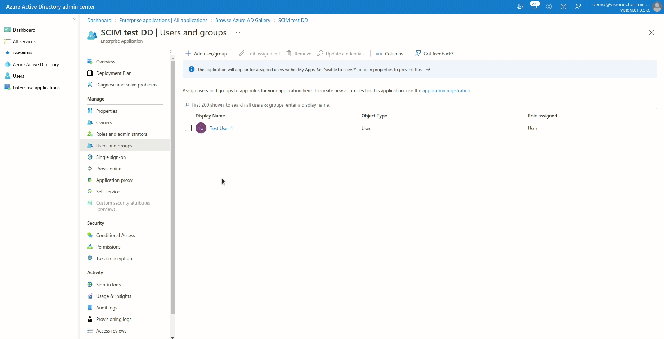Screen dimensions: 664x339
Task: Select the Test User 1 checkbox
Action: (188, 128)
